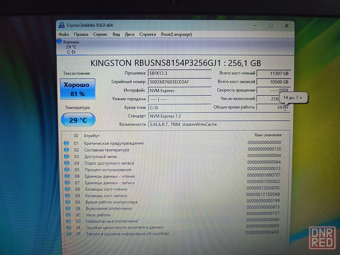This screenshot has width=340, height=255.
Task: Click the serial number field 50026B7683EC03AF
Action: pyautogui.click(x=180, y=82)
